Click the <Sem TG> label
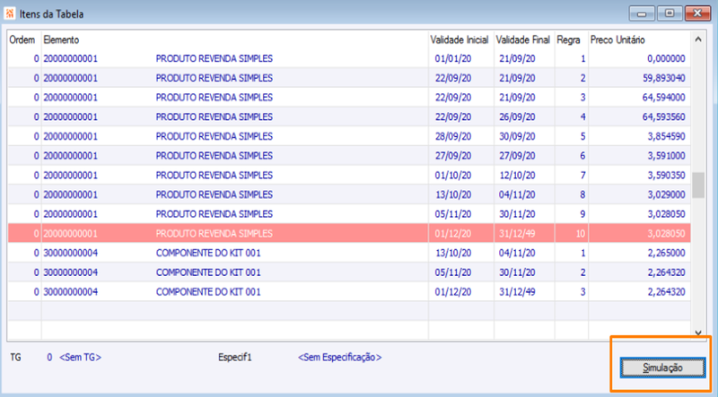The width and height of the screenshot is (718, 397). click(x=80, y=358)
